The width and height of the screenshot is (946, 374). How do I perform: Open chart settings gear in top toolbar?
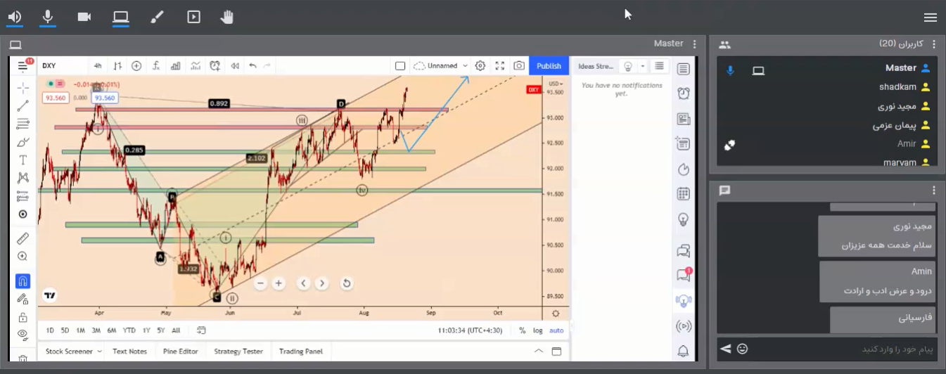(x=480, y=66)
